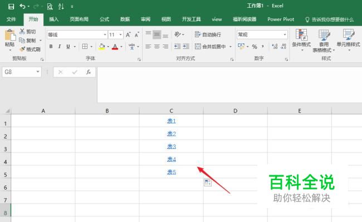Save the workbook with the save icon
The image size is (362, 222).
tap(11, 7)
